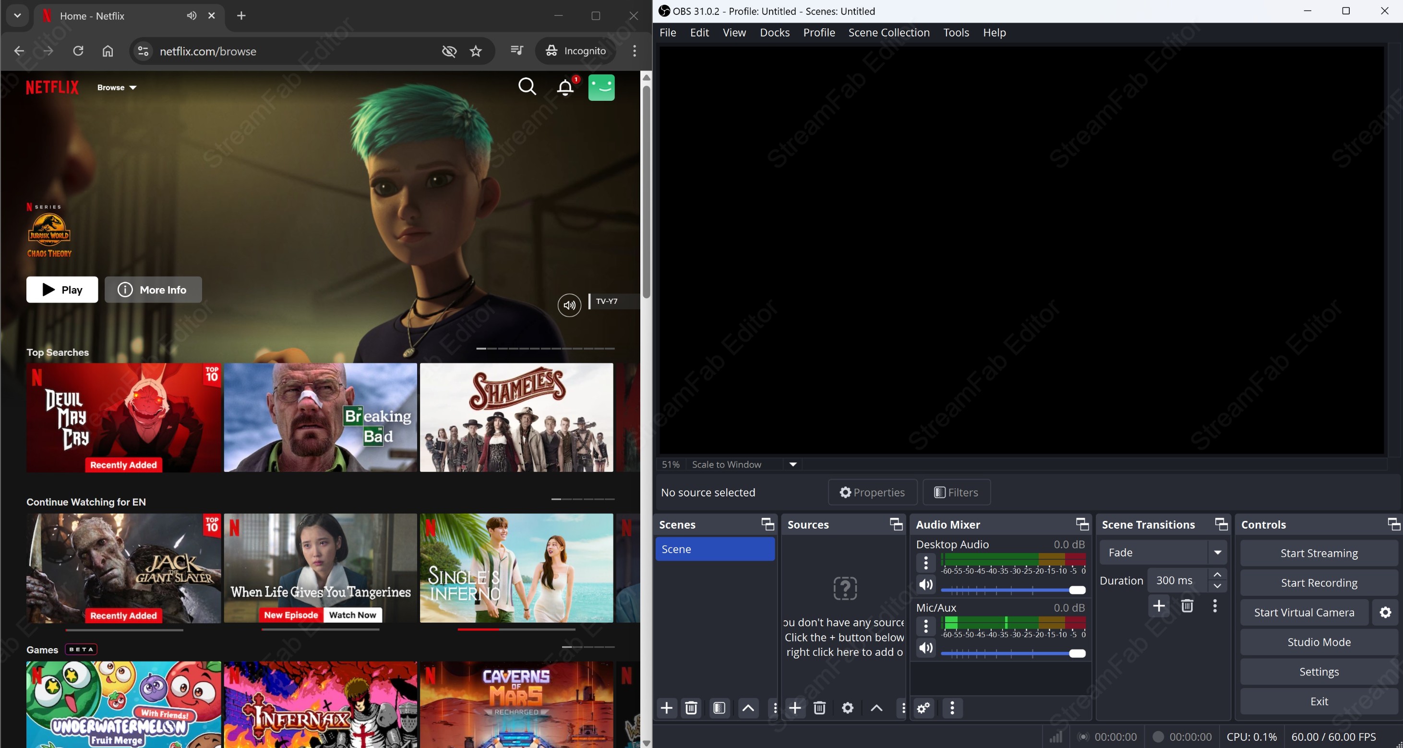The width and height of the screenshot is (1403, 748).
Task: Click Start Virtual Camera button
Action: (1304, 612)
